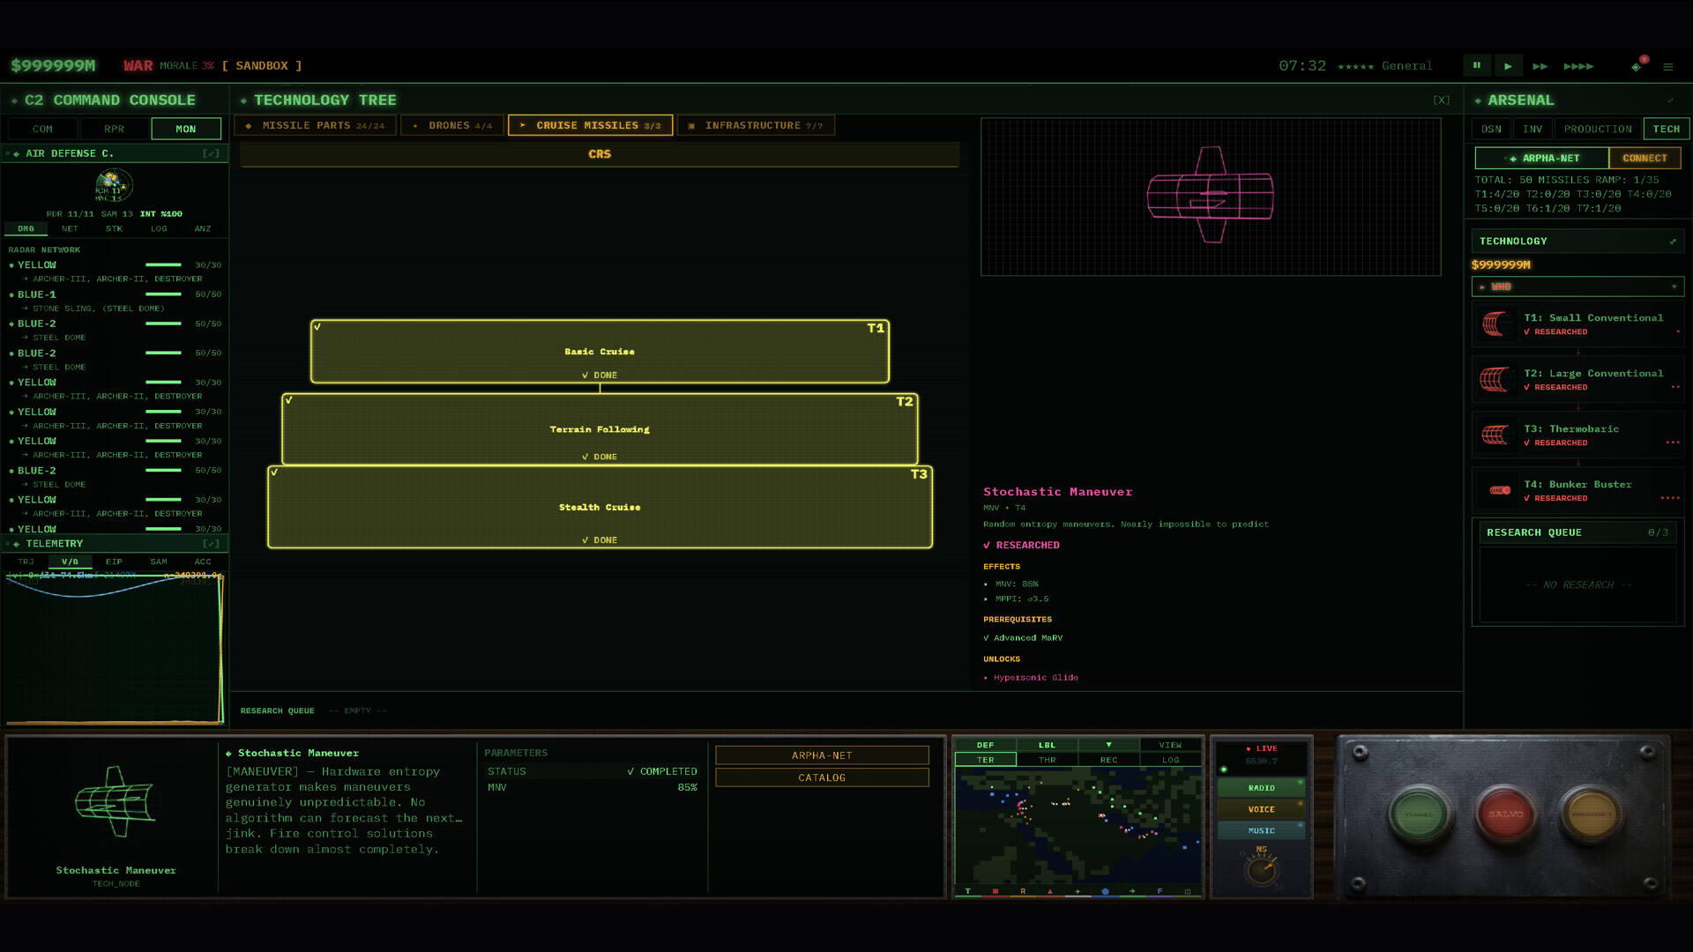Image resolution: width=1693 pixels, height=952 pixels.
Task: Switch to the Drones 4/4 tab
Action: click(x=452, y=125)
